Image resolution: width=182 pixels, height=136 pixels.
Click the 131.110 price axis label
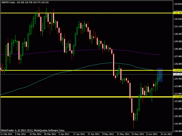point(178,27)
